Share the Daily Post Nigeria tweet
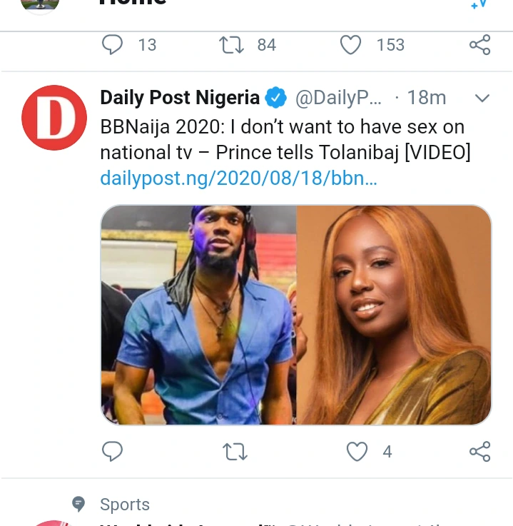Viewport: 513px width, 526px height. point(479,451)
